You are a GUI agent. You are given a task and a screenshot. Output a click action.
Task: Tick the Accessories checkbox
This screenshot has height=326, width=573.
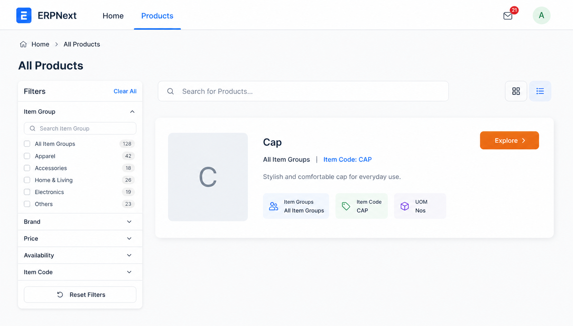click(27, 168)
